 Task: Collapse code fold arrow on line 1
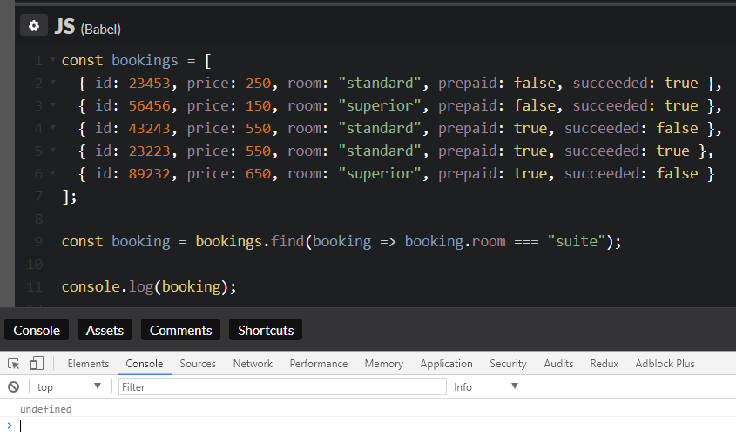pyautogui.click(x=52, y=60)
